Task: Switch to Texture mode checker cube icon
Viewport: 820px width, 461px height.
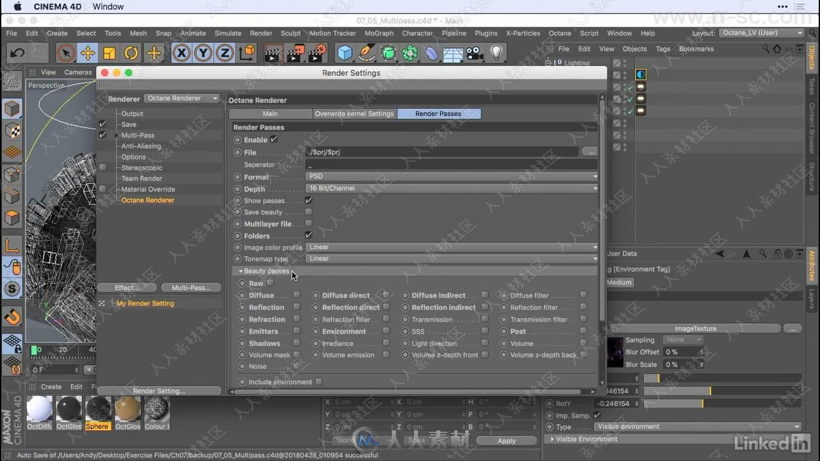Action: pos(12,131)
